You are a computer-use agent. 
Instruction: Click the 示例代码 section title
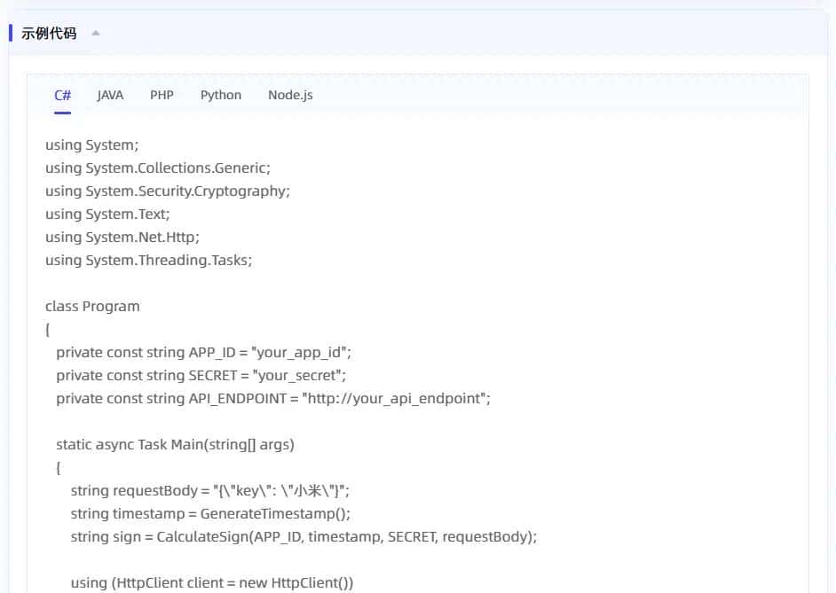point(49,34)
